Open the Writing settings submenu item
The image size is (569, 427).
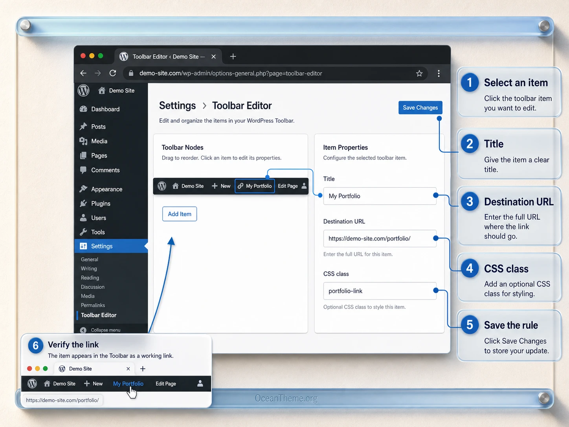(x=89, y=269)
